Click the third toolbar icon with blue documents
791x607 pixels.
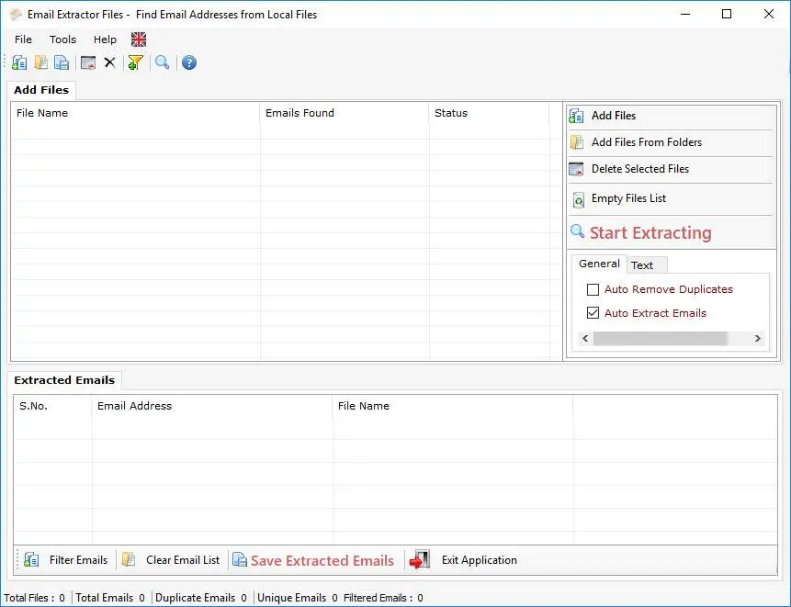tap(62, 63)
